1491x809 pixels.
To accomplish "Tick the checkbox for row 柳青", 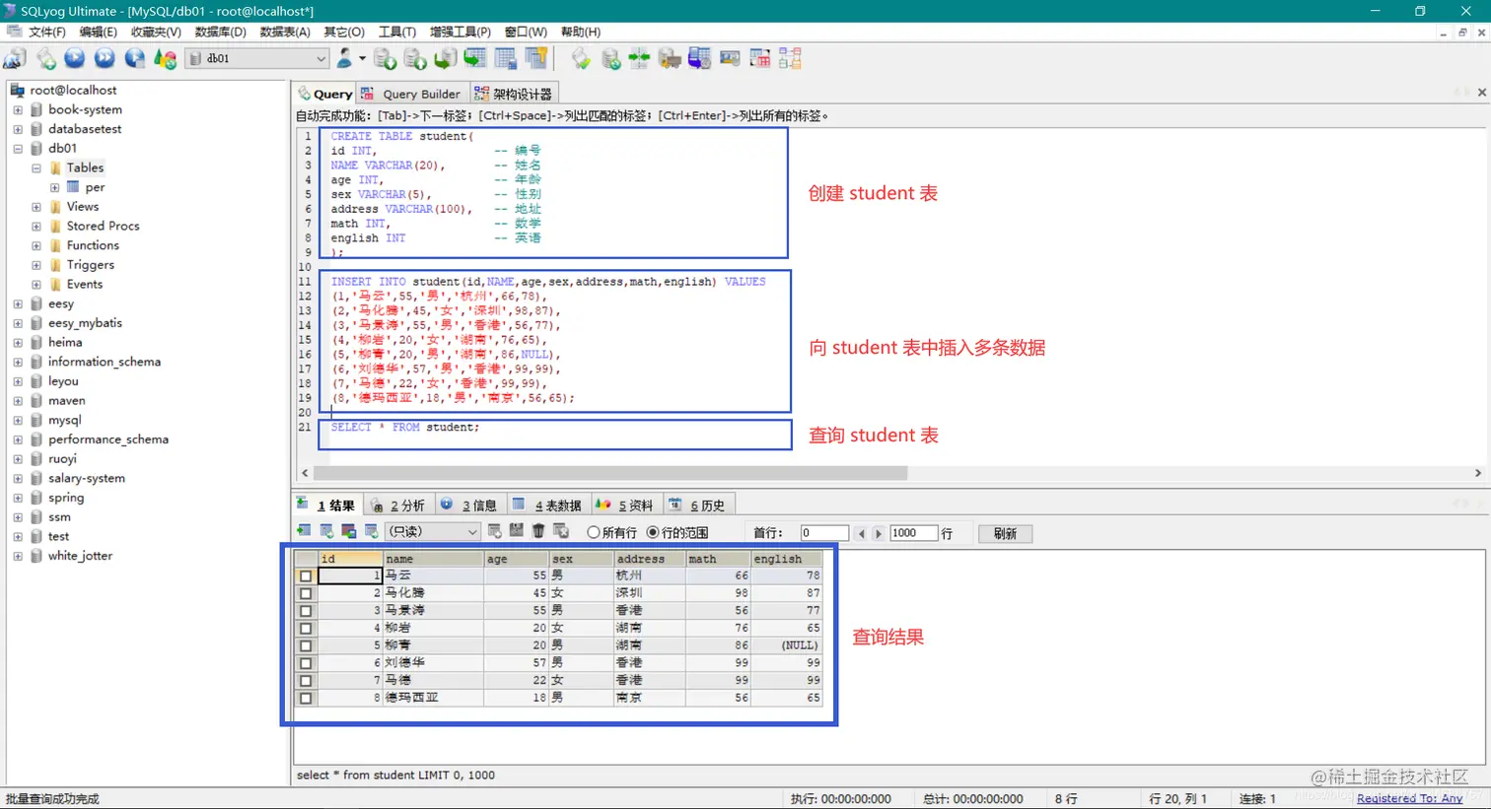I will tap(306, 645).
